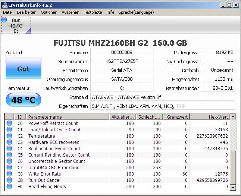Open the Sprache(Language) menu
Image resolution: width=241 pixels, height=196 pixels.
point(136,12)
